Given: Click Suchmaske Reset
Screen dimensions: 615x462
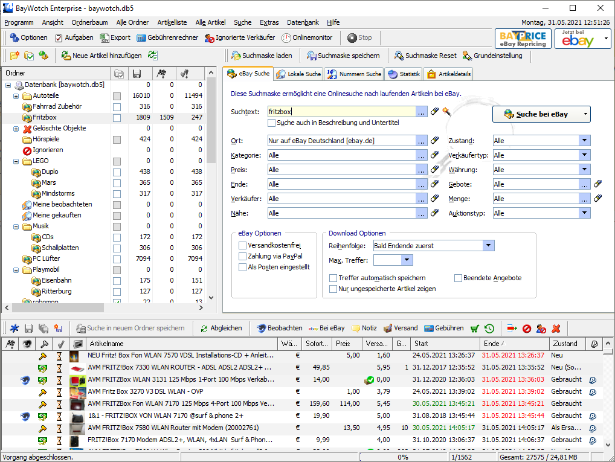Looking at the screenshot, I should coord(425,56).
